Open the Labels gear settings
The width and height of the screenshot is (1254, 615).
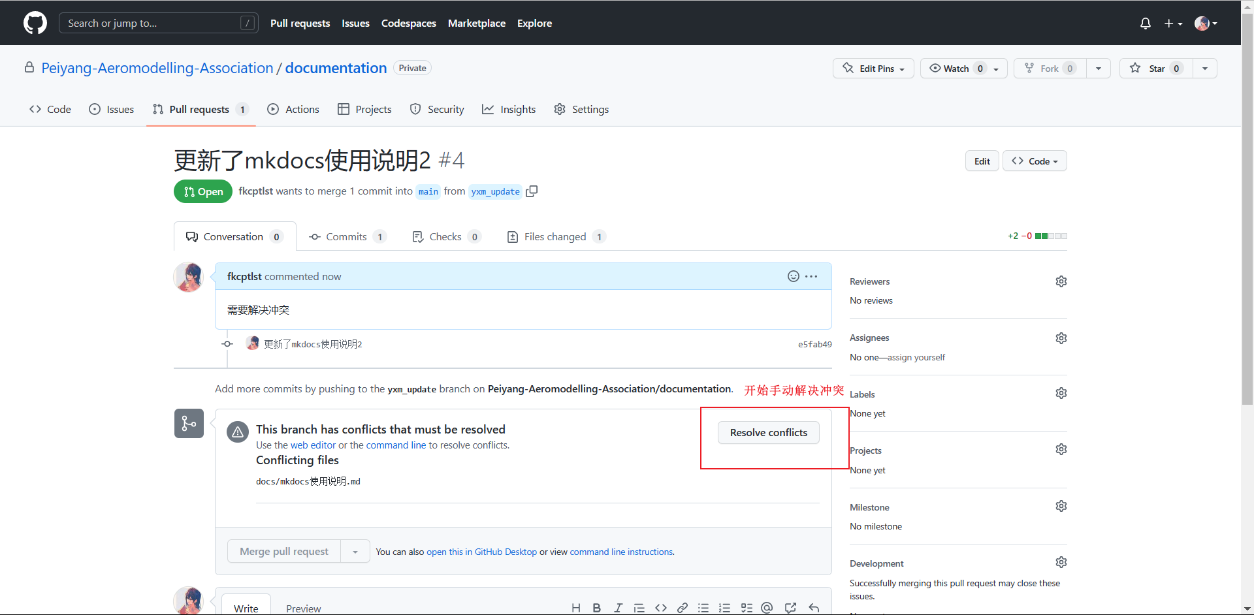click(x=1061, y=393)
